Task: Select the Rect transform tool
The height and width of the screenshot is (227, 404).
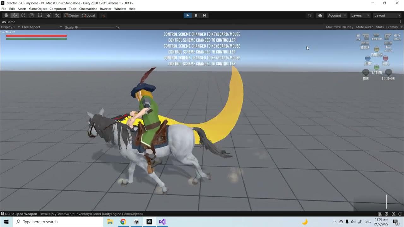Action: click(x=40, y=15)
